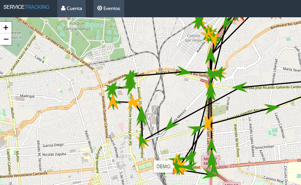Click orange arrow beside Avenida Damián Carmona
Image resolution: width=301 pixels, height=185 pixels.
[x=113, y=102]
